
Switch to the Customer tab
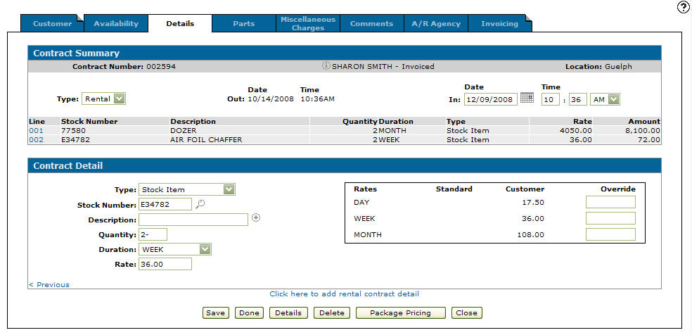pos(53,24)
